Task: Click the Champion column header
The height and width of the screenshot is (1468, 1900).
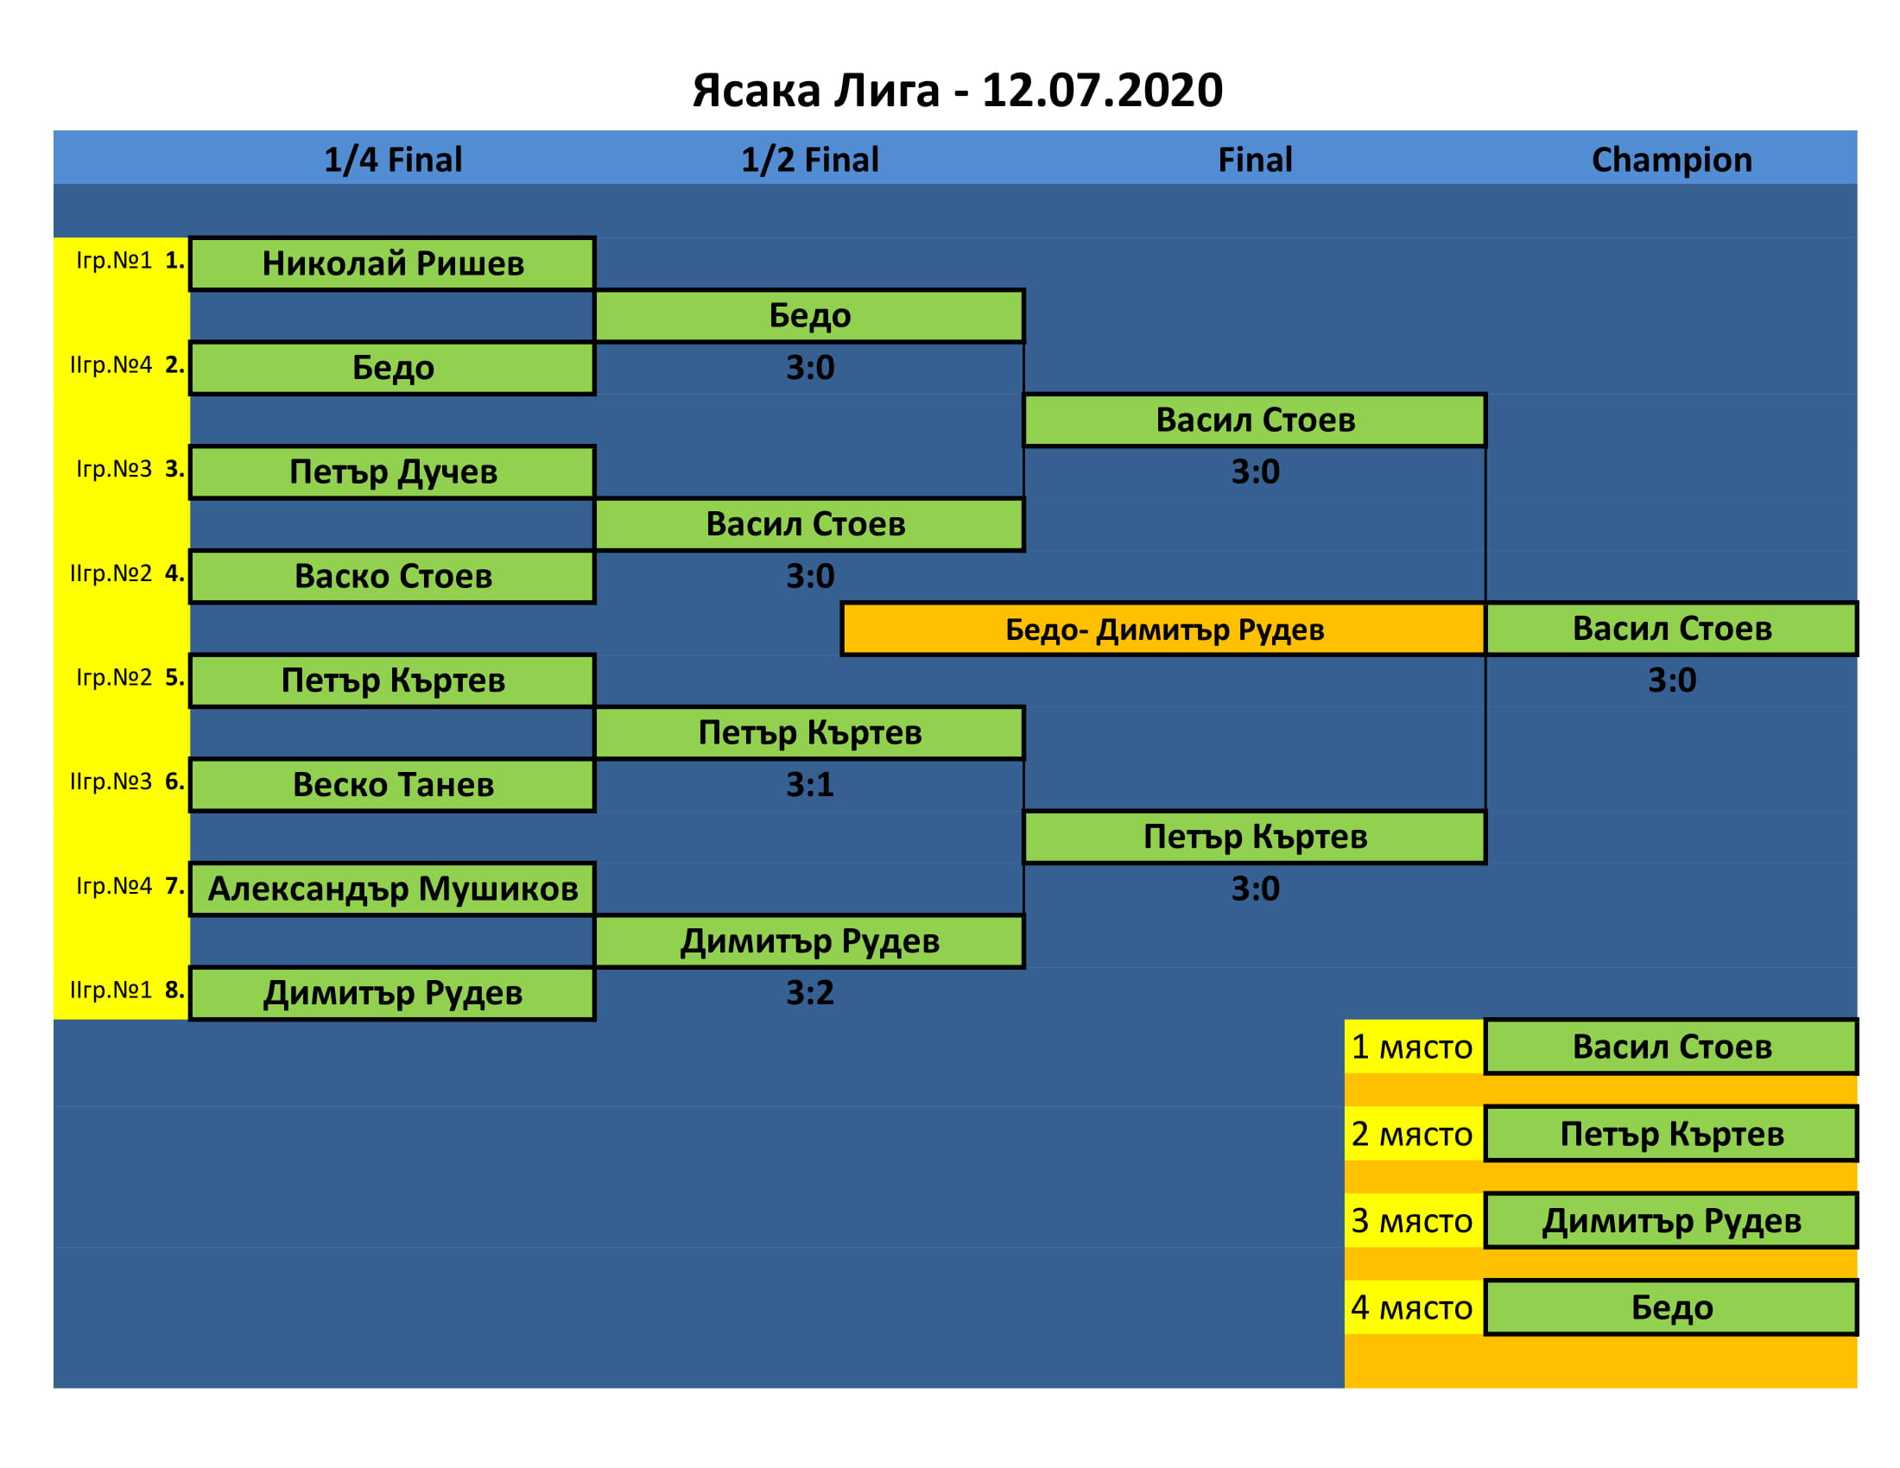Action: tap(1671, 160)
